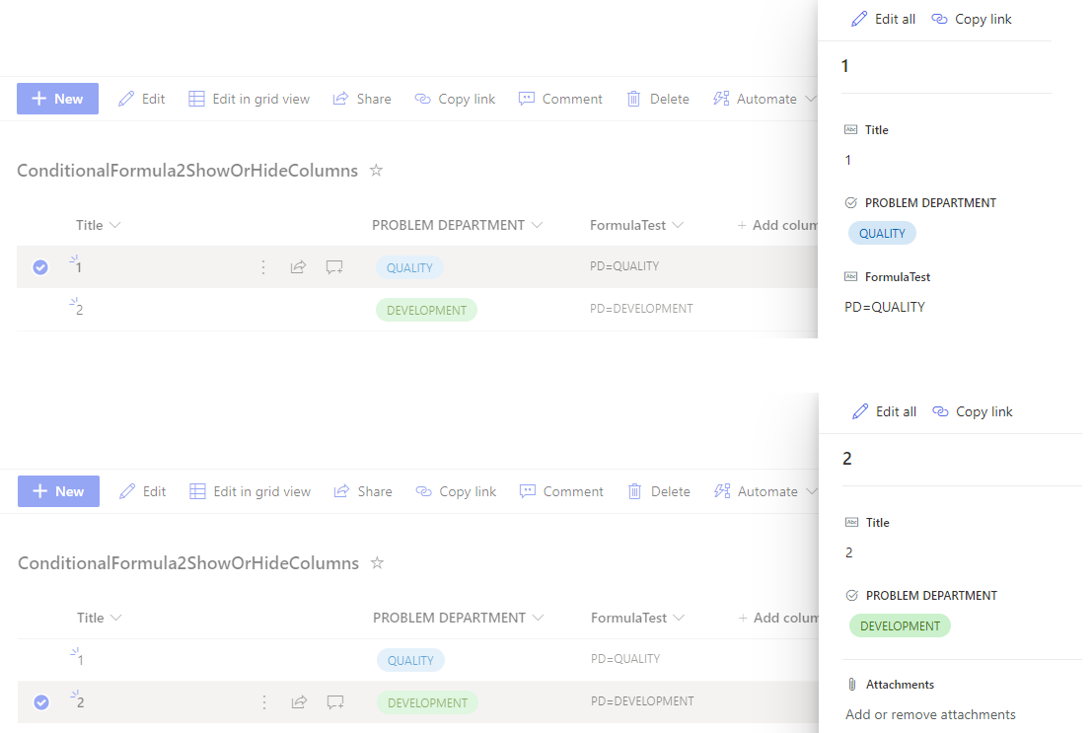Check the selection circle for row 2 DEVELOPMENT
The width and height of the screenshot is (1092, 733).
[x=39, y=701]
